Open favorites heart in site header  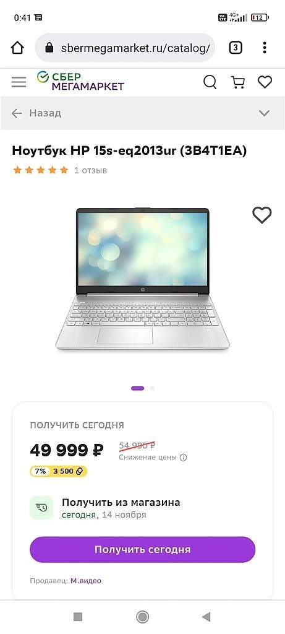[x=265, y=82]
